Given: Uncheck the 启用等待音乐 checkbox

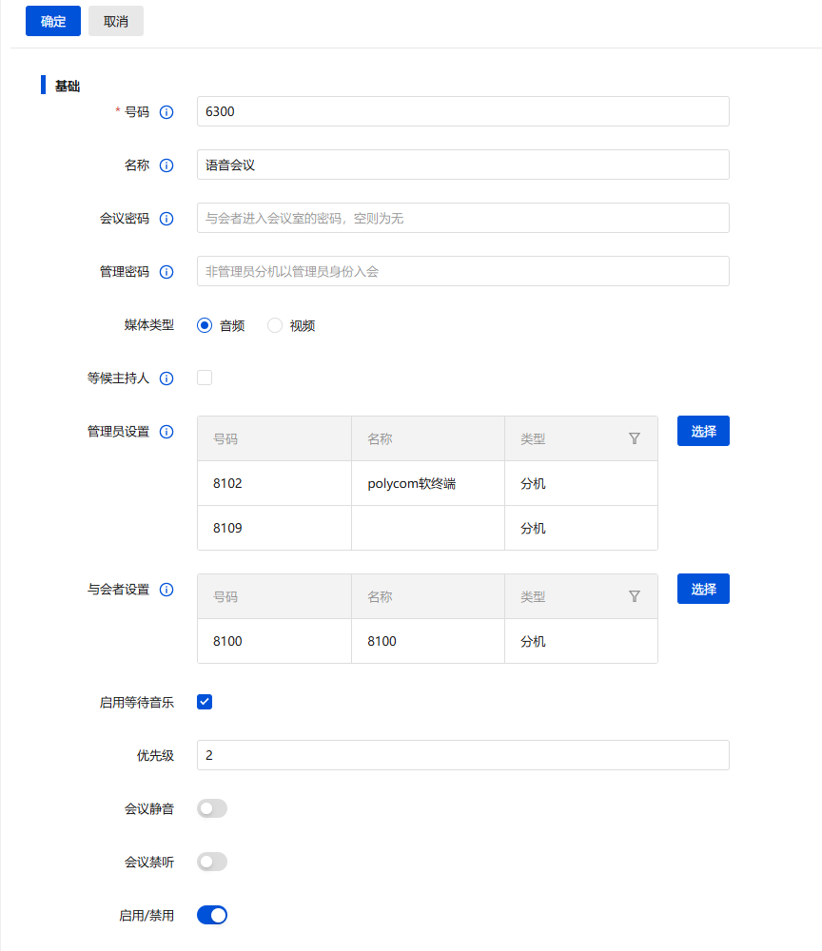Looking at the screenshot, I should point(204,702).
